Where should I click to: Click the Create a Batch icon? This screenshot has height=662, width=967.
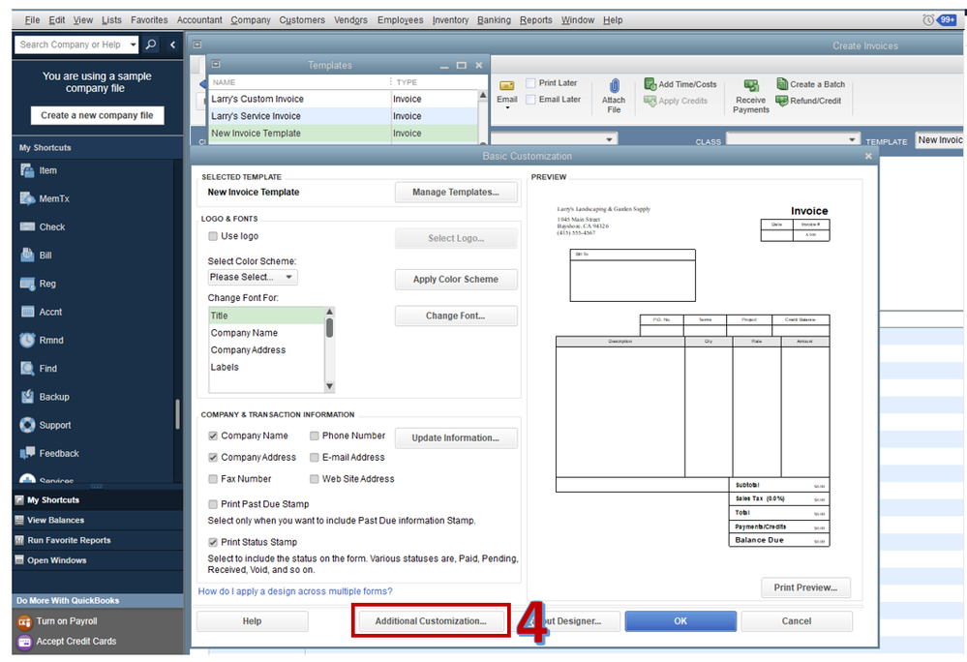click(782, 84)
